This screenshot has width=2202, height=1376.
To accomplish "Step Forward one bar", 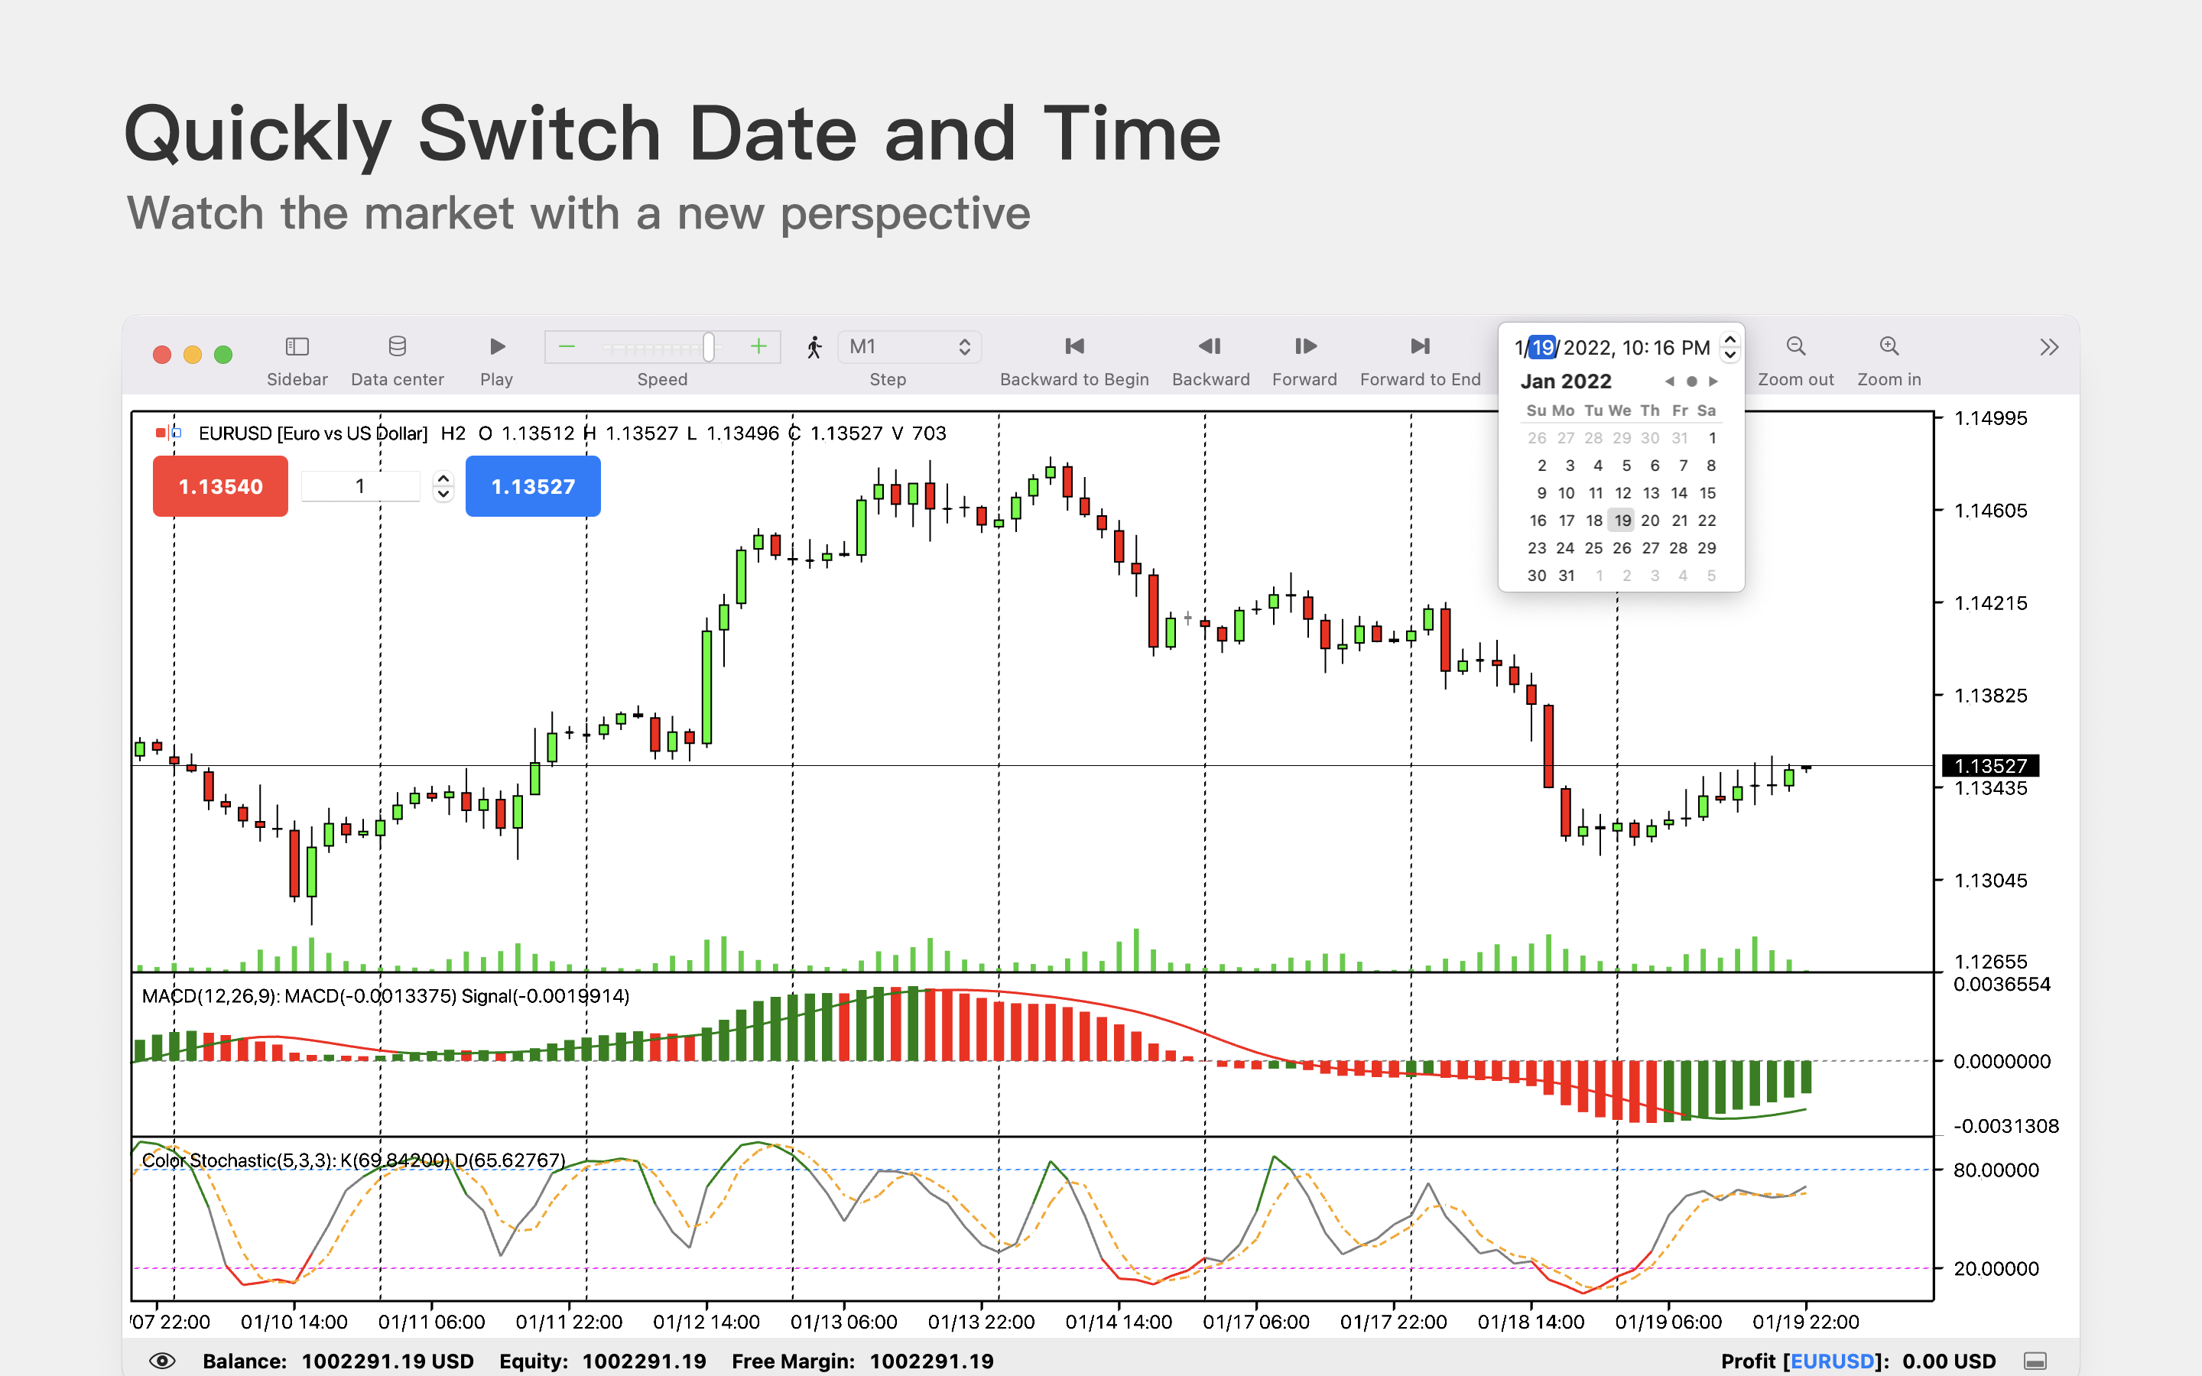I will tap(1305, 346).
